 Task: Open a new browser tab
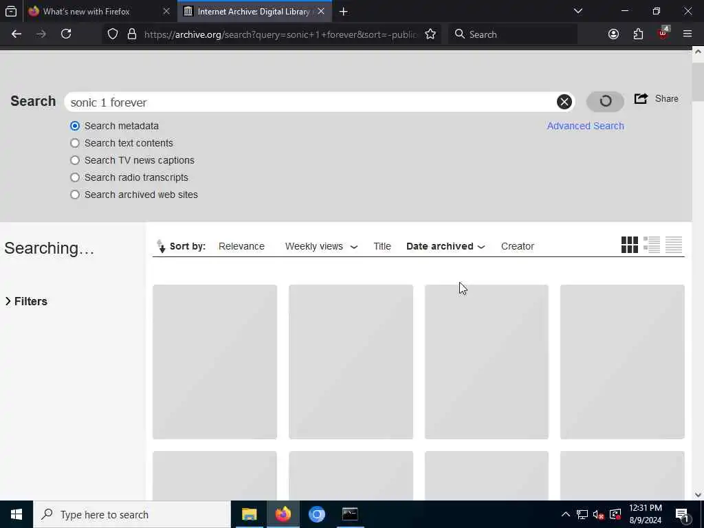[344, 12]
